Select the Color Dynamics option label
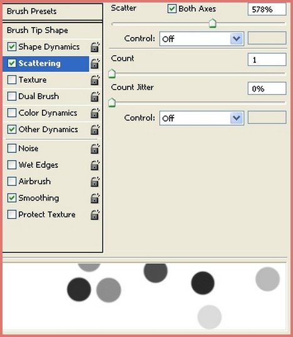 pos(48,113)
